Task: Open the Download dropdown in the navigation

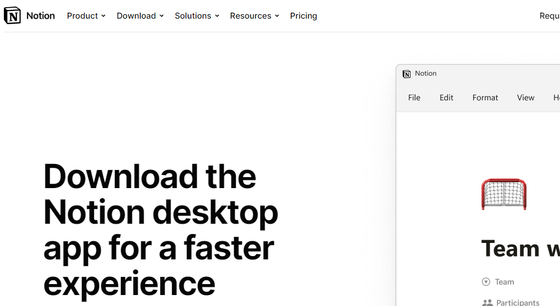Action: [x=140, y=16]
